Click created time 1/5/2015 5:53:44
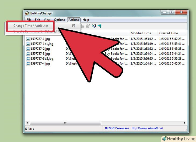This screenshot has height=142, width=196. tap(172, 44)
